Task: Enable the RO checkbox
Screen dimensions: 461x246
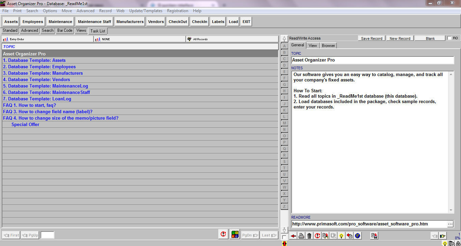Action: tap(449, 38)
